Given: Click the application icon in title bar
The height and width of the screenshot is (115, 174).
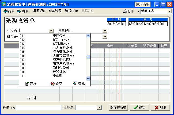Looking at the screenshot, I should coord(4,4).
